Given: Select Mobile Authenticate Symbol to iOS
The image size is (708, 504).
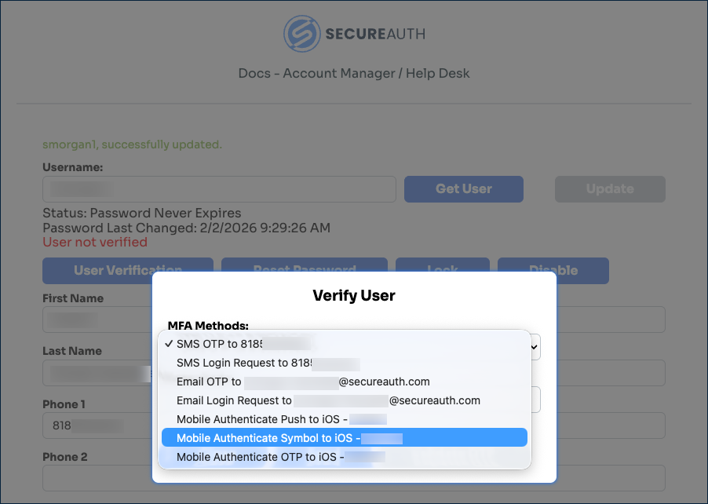Looking at the screenshot, I should [345, 437].
